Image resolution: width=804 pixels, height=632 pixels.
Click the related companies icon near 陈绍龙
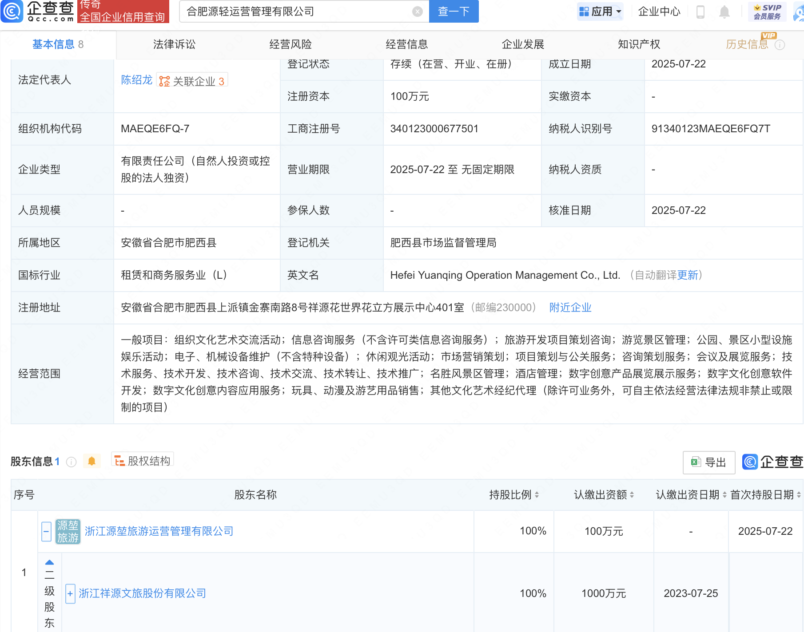164,81
